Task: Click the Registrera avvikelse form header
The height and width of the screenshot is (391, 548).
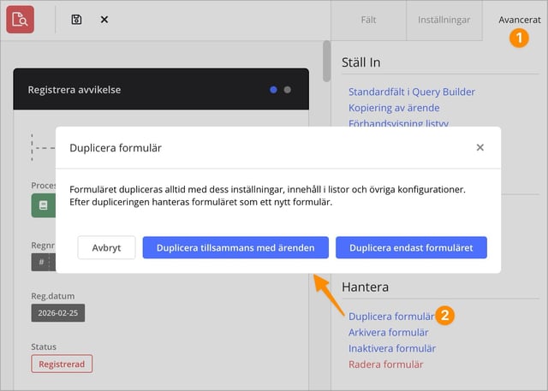Action: click(161, 89)
